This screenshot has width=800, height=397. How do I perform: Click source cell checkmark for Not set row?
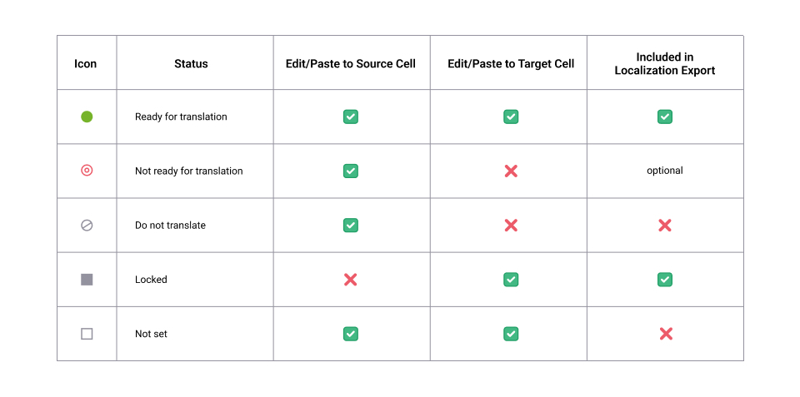tap(351, 334)
